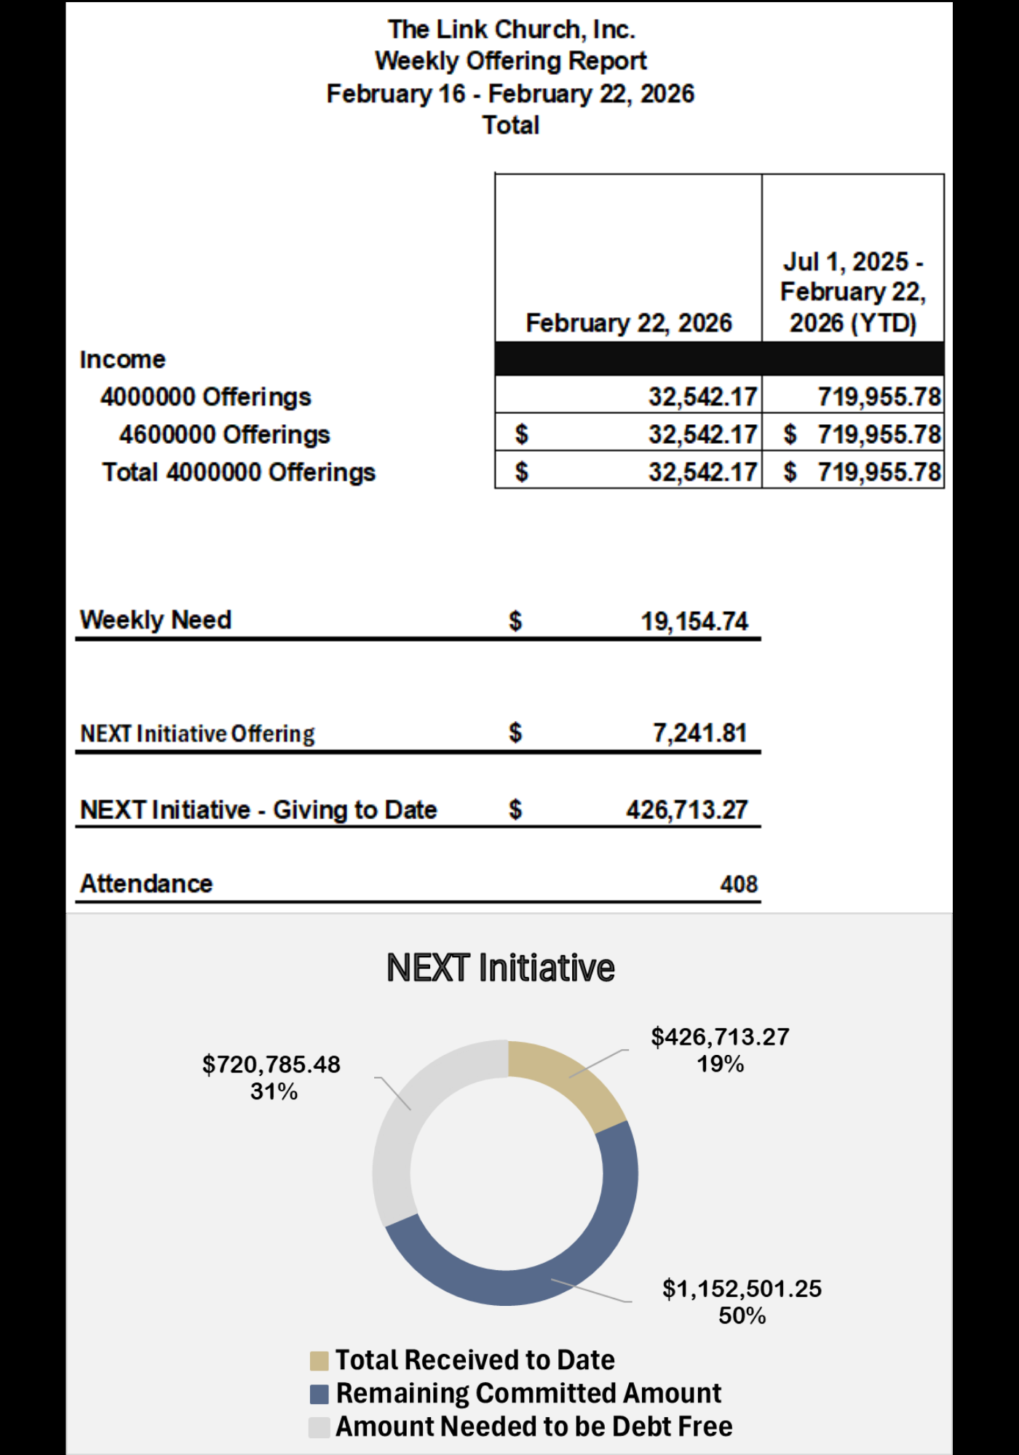Screen dimensions: 1019x1455
Task: Click the Weekly Offering Report heading
Action: click(x=510, y=61)
